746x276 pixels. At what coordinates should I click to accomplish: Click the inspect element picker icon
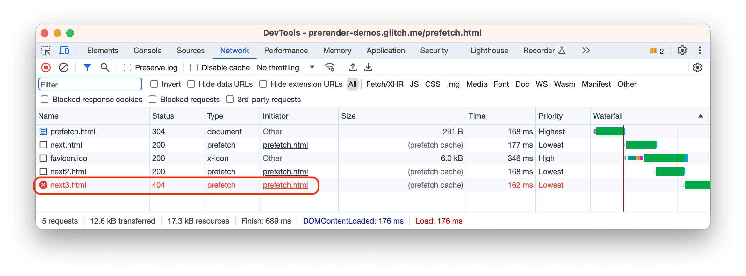click(46, 51)
